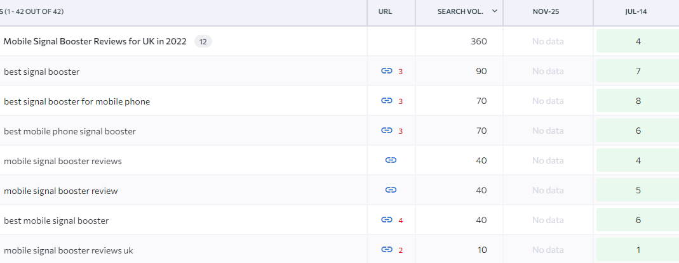Open link icon for best mobile signal booster
Viewport: 679px width, 263px height.
coord(387,220)
